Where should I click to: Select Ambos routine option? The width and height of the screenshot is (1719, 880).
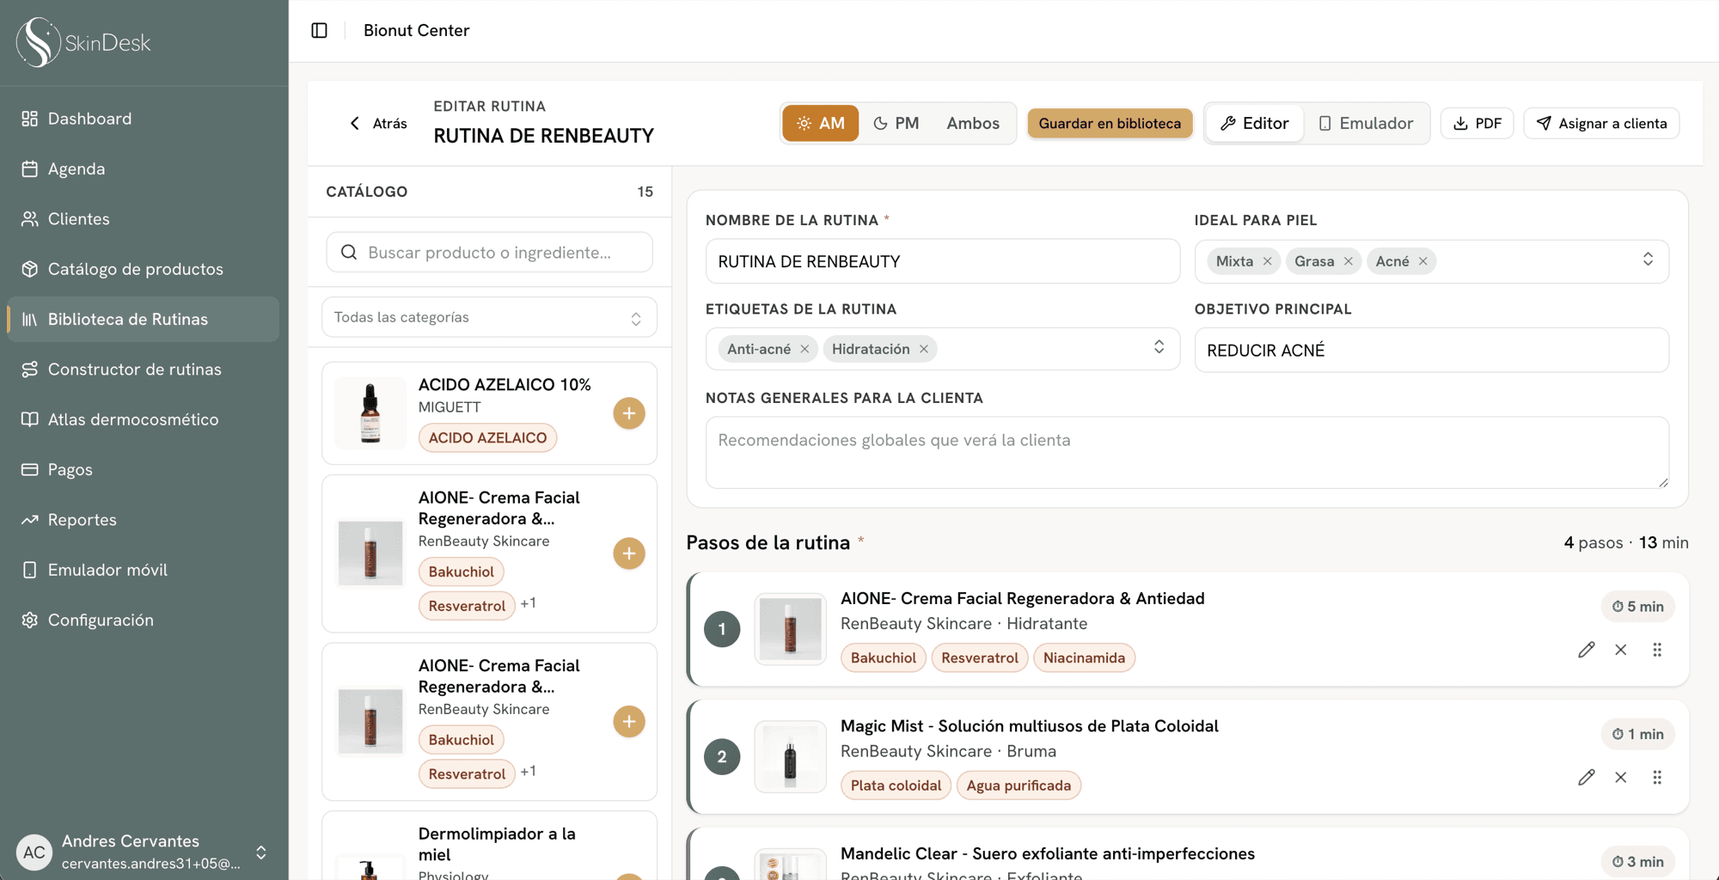click(x=973, y=123)
